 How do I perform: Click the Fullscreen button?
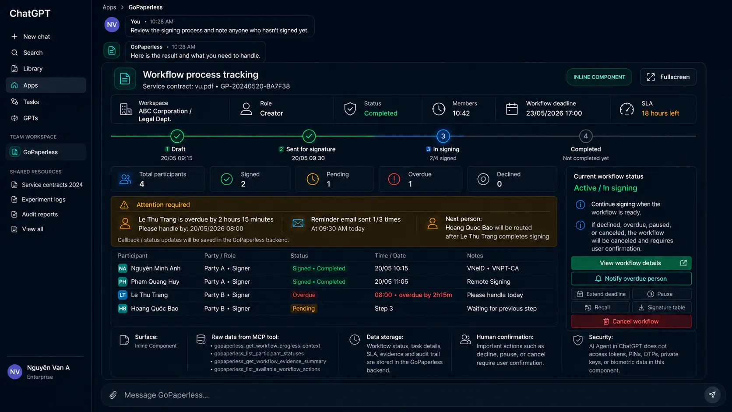click(668, 77)
